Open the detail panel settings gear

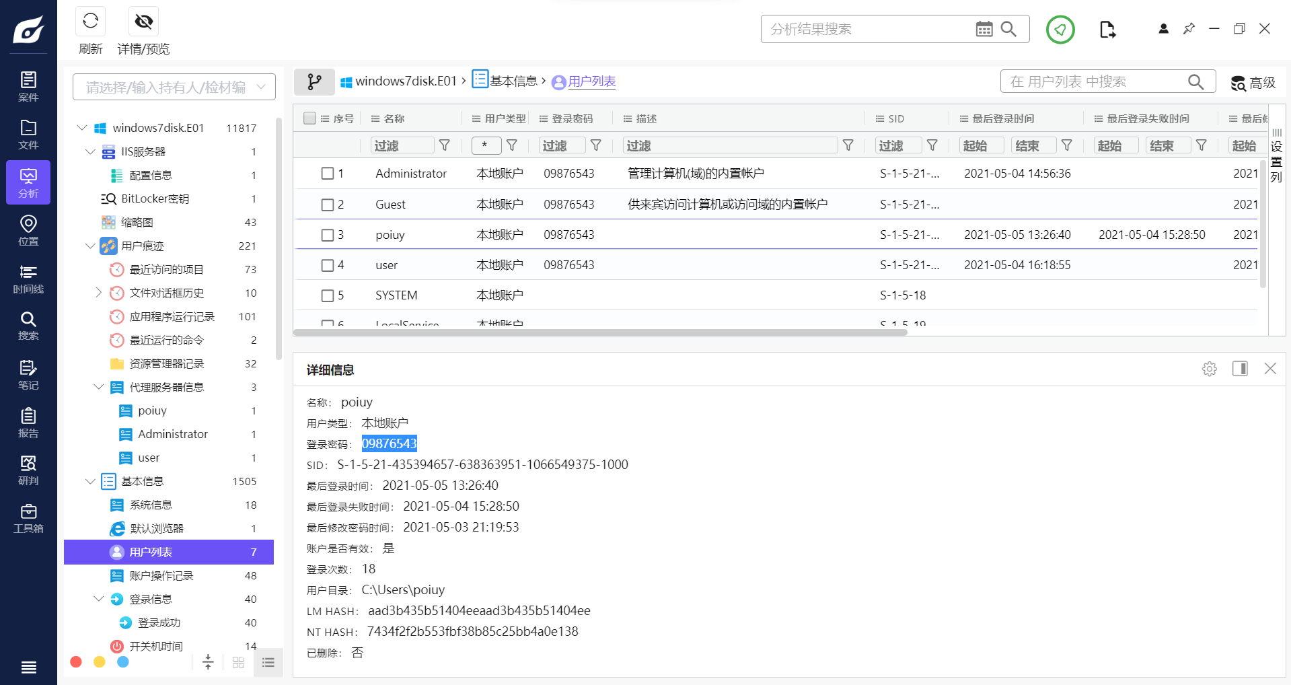point(1209,369)
